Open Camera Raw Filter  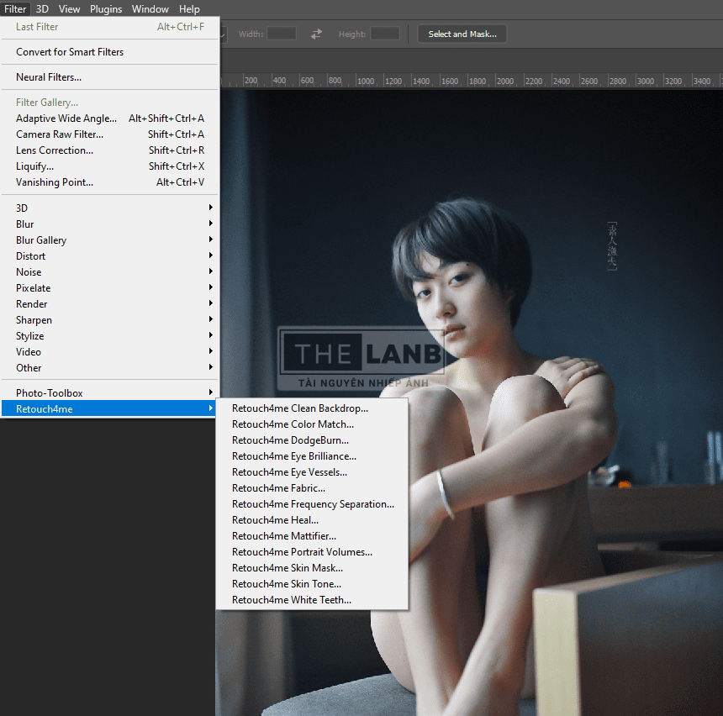tap(110, 134)
